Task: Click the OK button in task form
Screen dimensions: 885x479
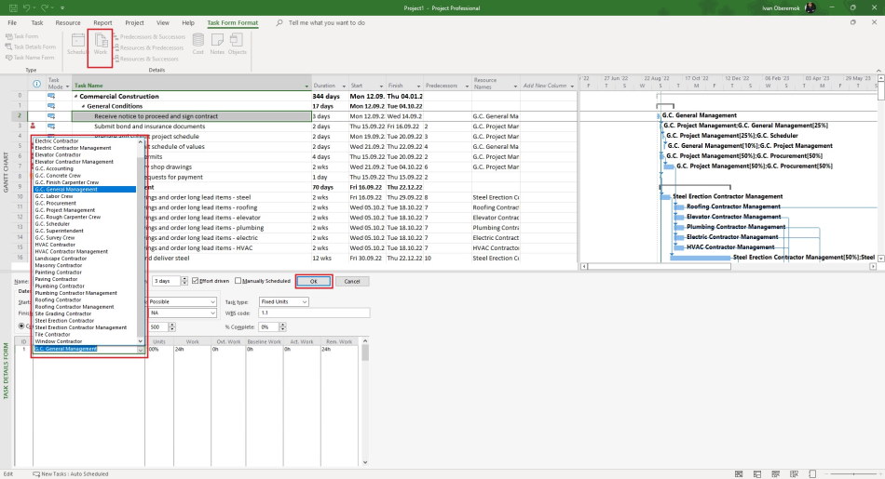Action: pyautogui.click(x=313, y=281)
